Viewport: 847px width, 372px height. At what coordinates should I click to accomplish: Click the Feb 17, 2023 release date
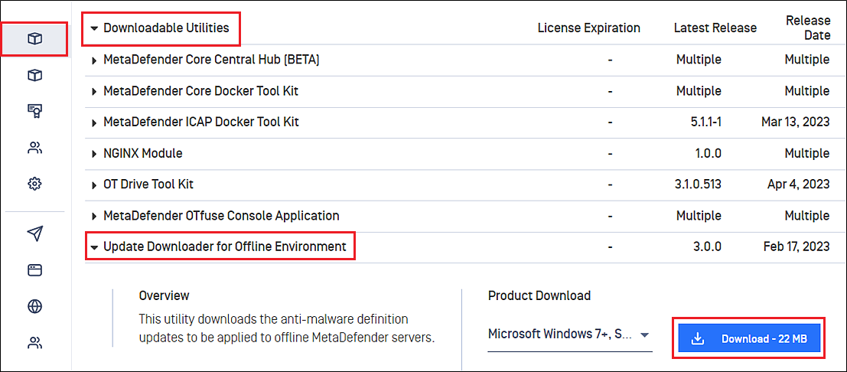tap(797, 247)
